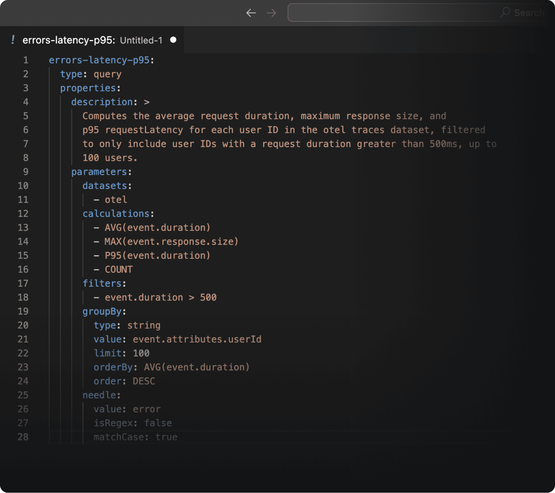555x493 pixels.
Task: Click the 'event.attributes.userId' value
Action: coord(197,339)
